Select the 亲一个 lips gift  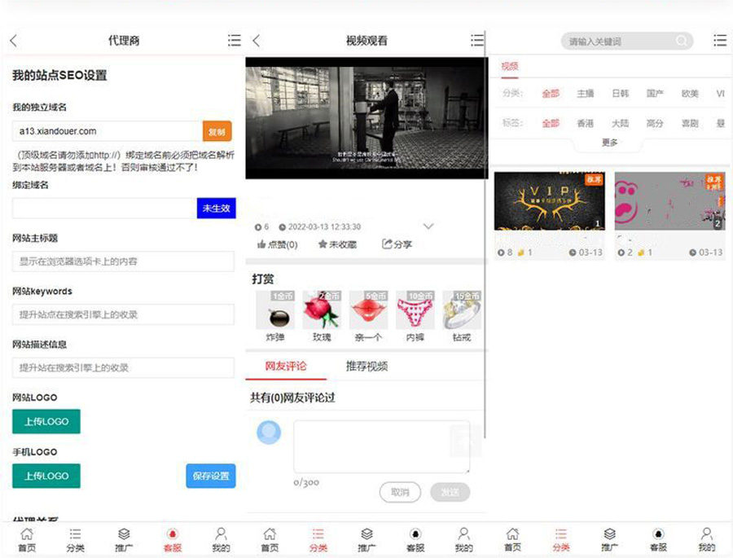368,310
